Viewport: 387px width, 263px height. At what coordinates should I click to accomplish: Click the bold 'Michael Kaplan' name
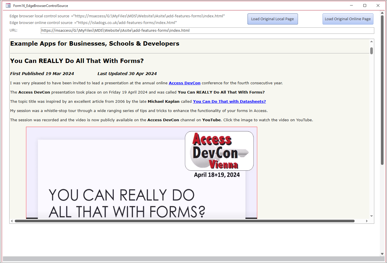(x=164, y=102)
